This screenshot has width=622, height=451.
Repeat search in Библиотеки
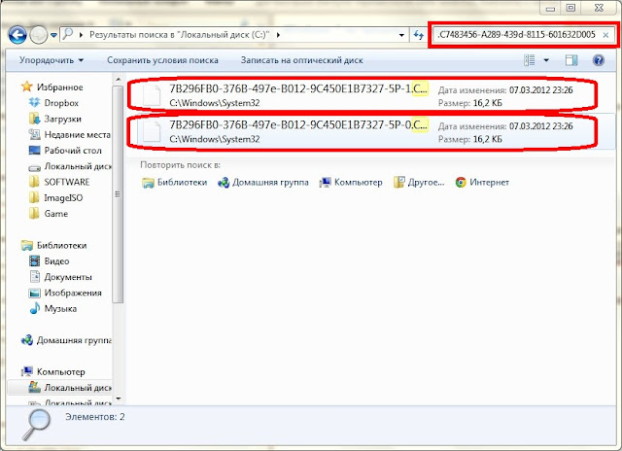175,183
